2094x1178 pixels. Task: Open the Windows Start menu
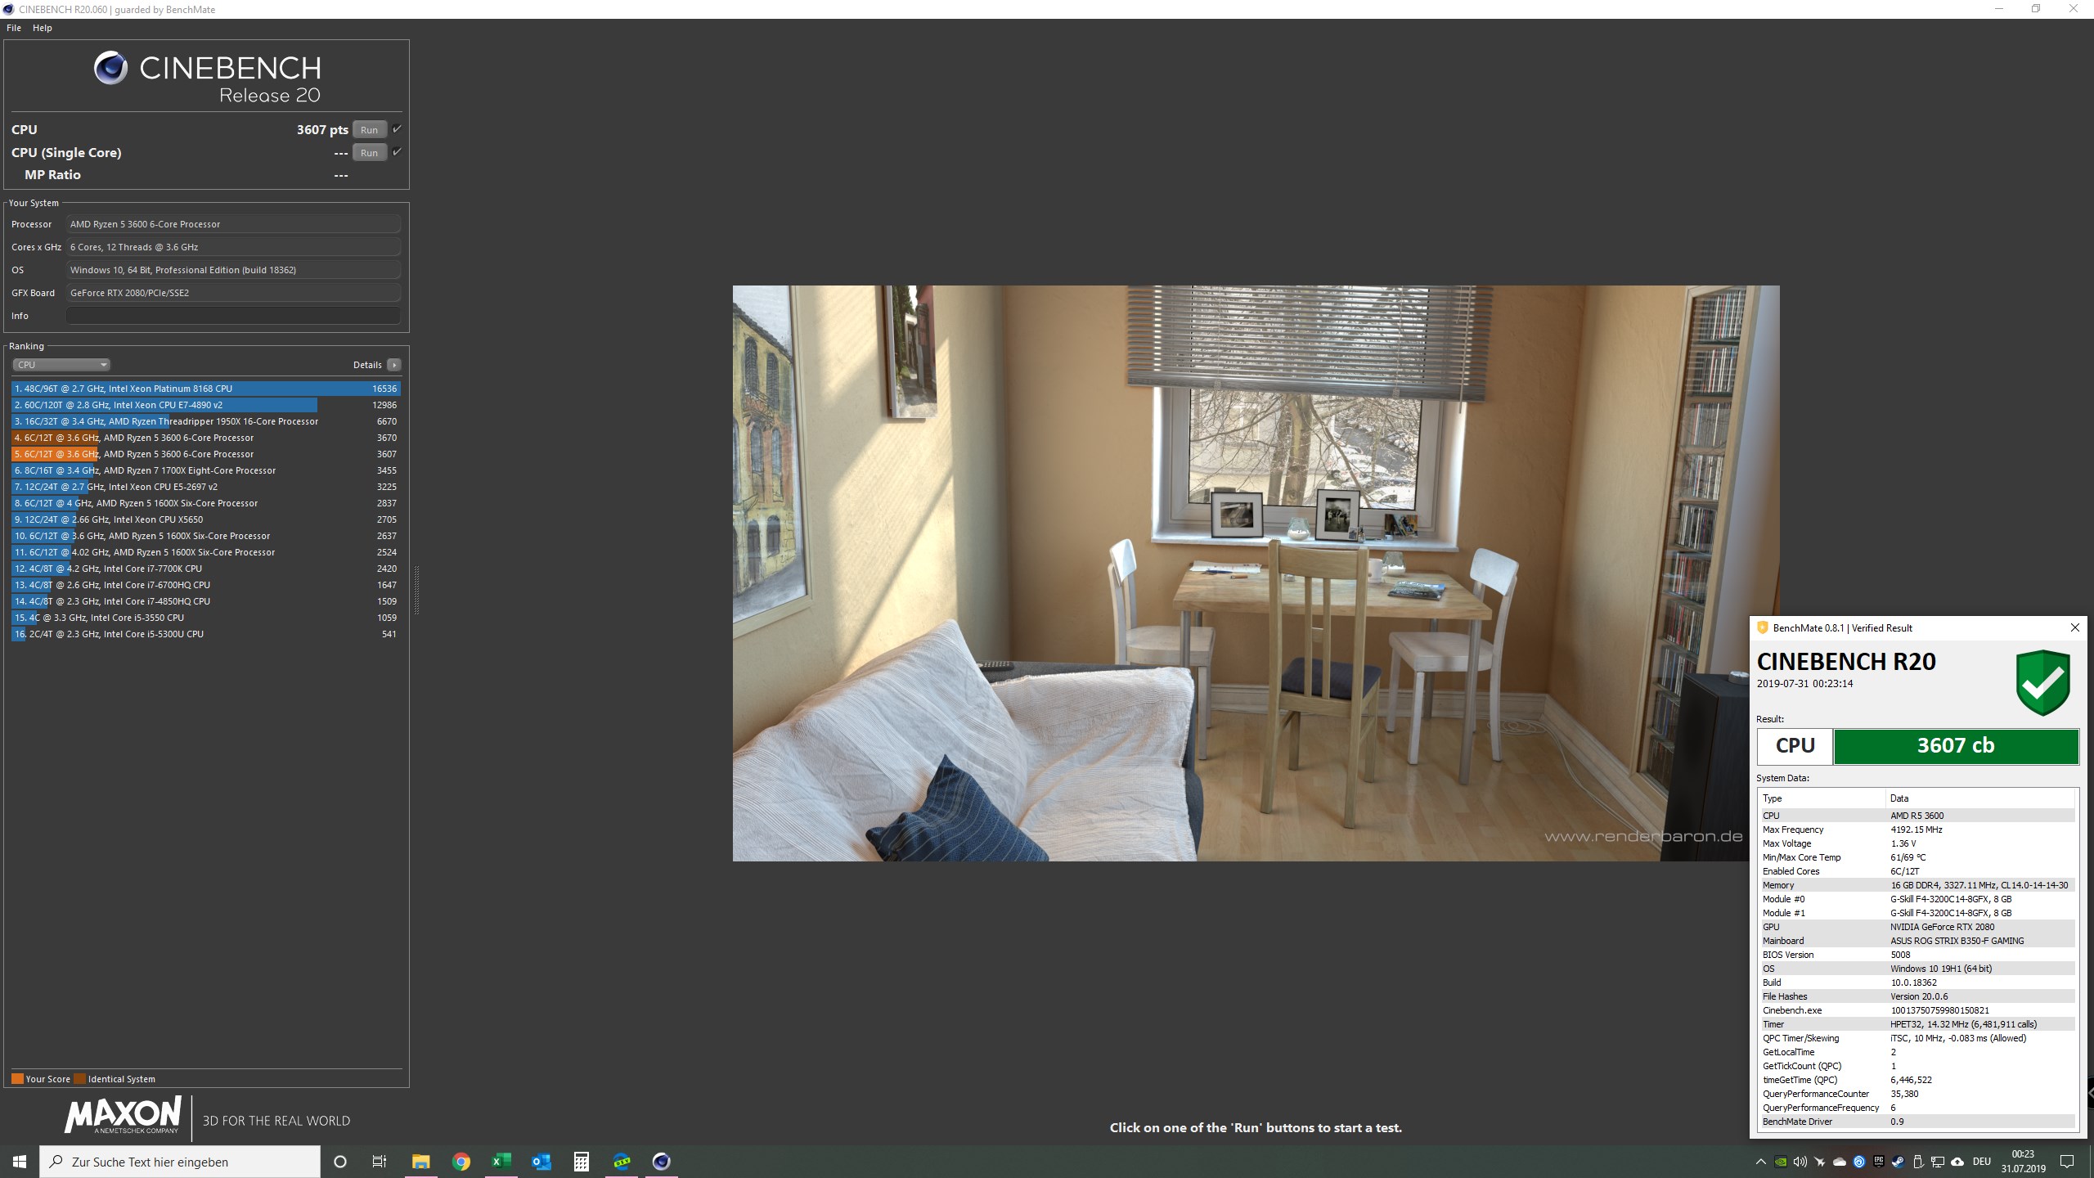tap(20, 1162)
